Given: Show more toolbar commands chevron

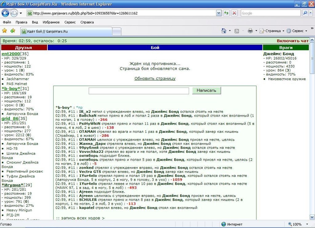Looking at the screenshot, I should click(x=312, y=28).
